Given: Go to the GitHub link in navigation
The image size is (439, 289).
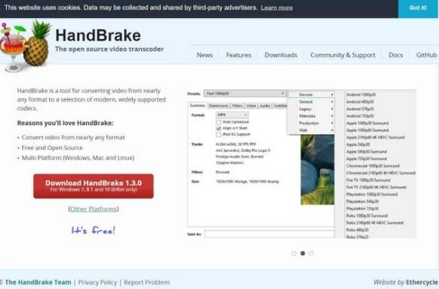Looking at the screenshot, I should pos(426,55).
